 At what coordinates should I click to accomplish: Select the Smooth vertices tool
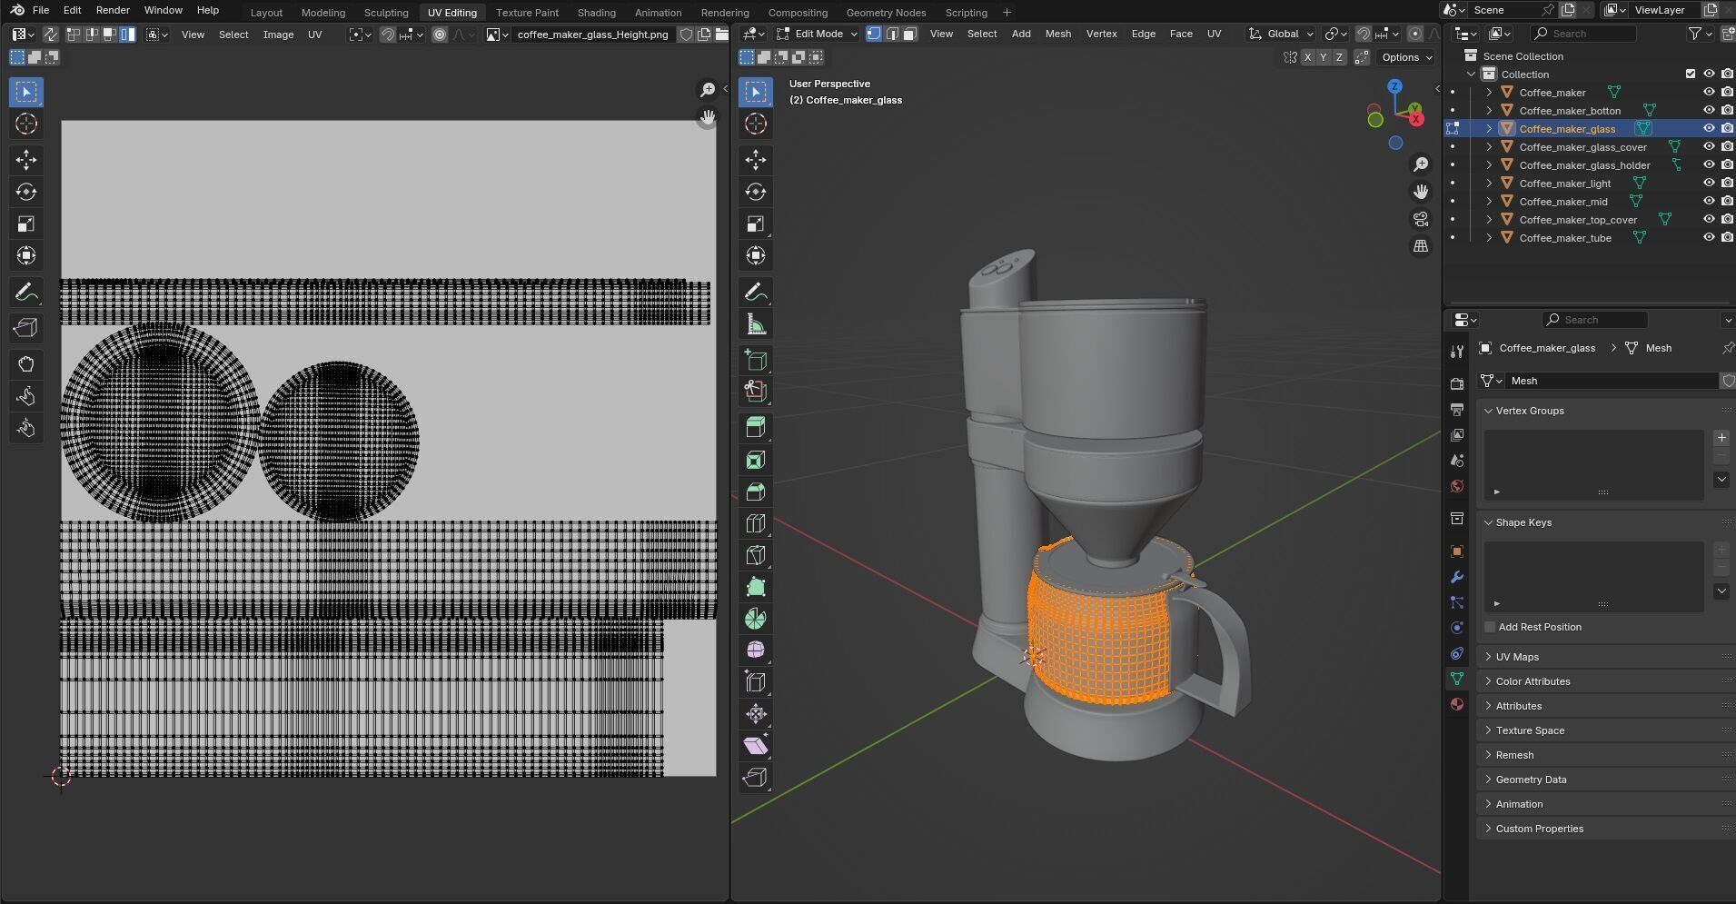[755, 651]
